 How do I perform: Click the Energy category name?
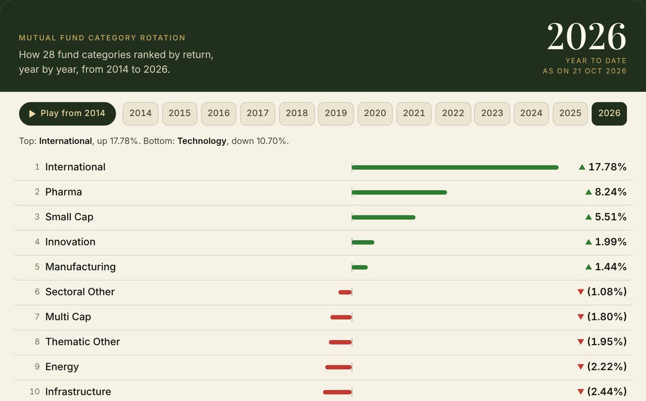pos(62,367)
